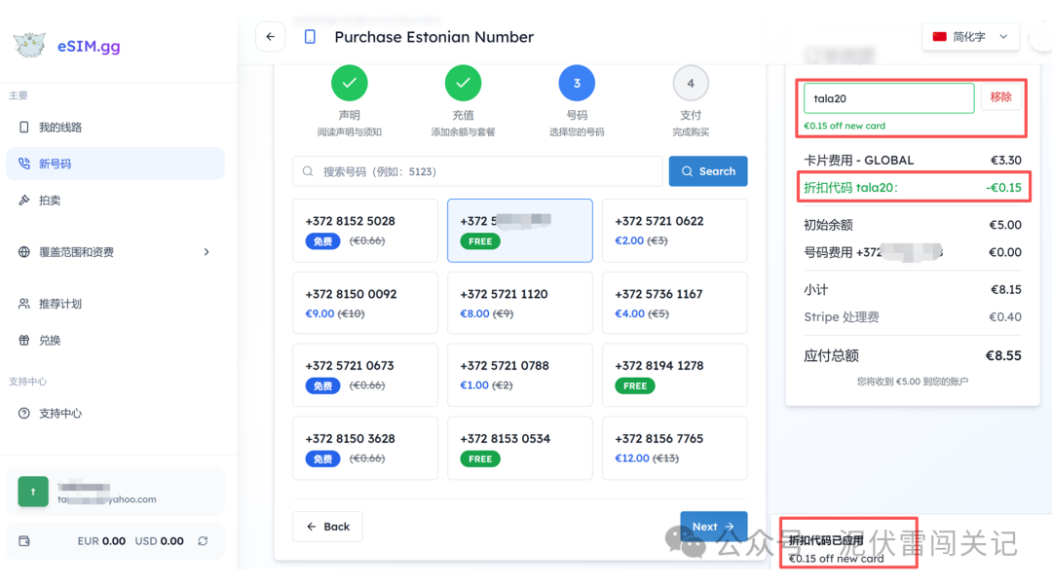Choose number +372 8153 0534

[x=520, y=448]
